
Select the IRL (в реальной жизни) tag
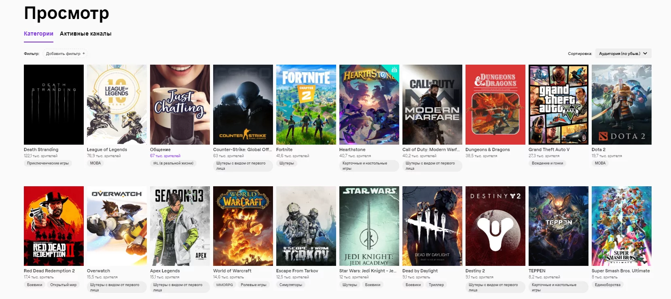pyautogui.click(x=173, y=163)
